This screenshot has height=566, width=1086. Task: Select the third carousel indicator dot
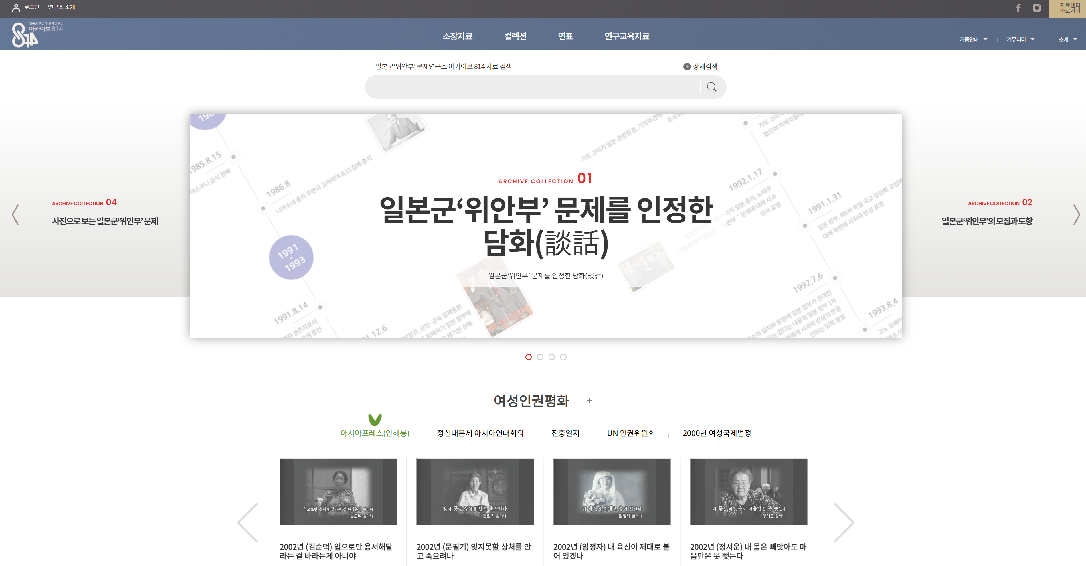[x=551, y=357]
